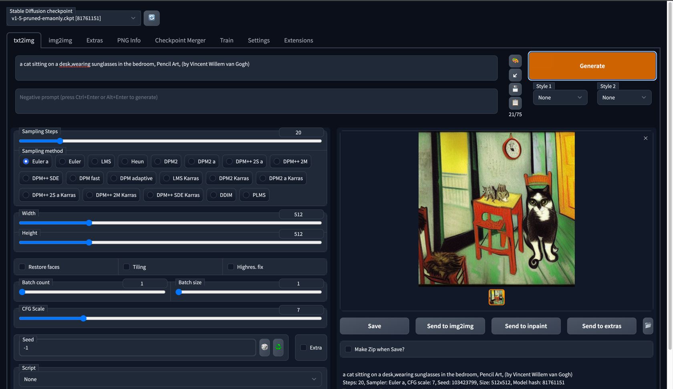Select the Euler a sampling method
The height and width of the screenshot is (389, 673).
36,162
